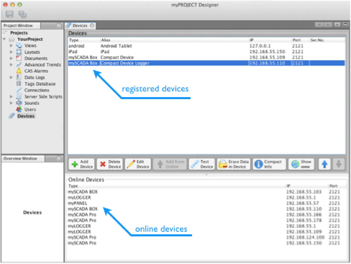Minimize the Overview Window panel

coord(59,158)
